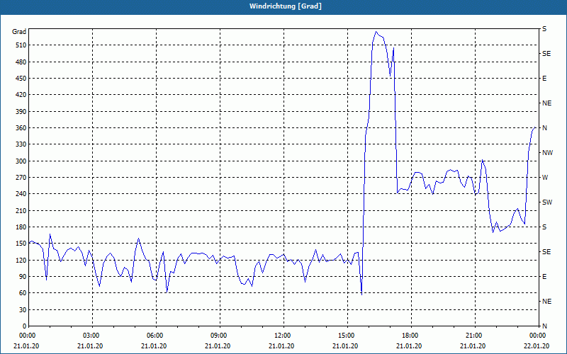The height and width of the screenshot is (354, 567).
Task: Select the 06:00 time axis label
Action: tap(156, 335)
